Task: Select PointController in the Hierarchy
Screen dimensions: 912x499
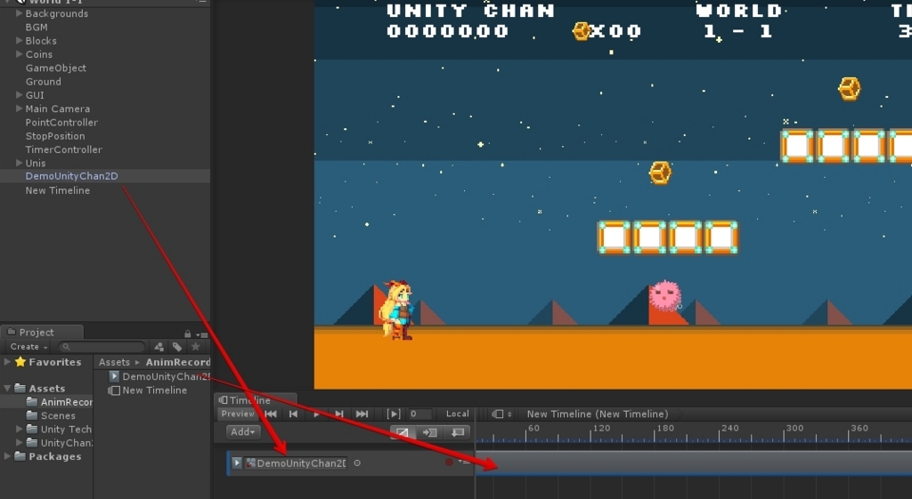Action: pyautogui.click(x=61, y=122)
